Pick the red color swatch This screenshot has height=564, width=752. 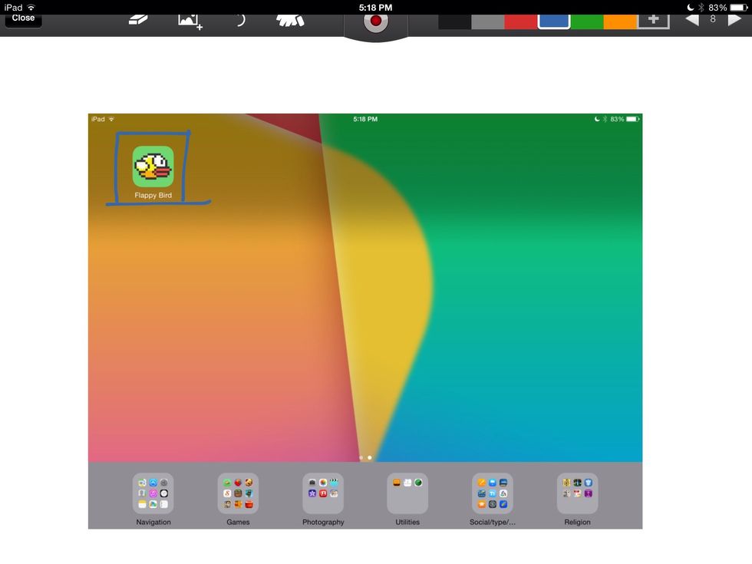point(520,21)
